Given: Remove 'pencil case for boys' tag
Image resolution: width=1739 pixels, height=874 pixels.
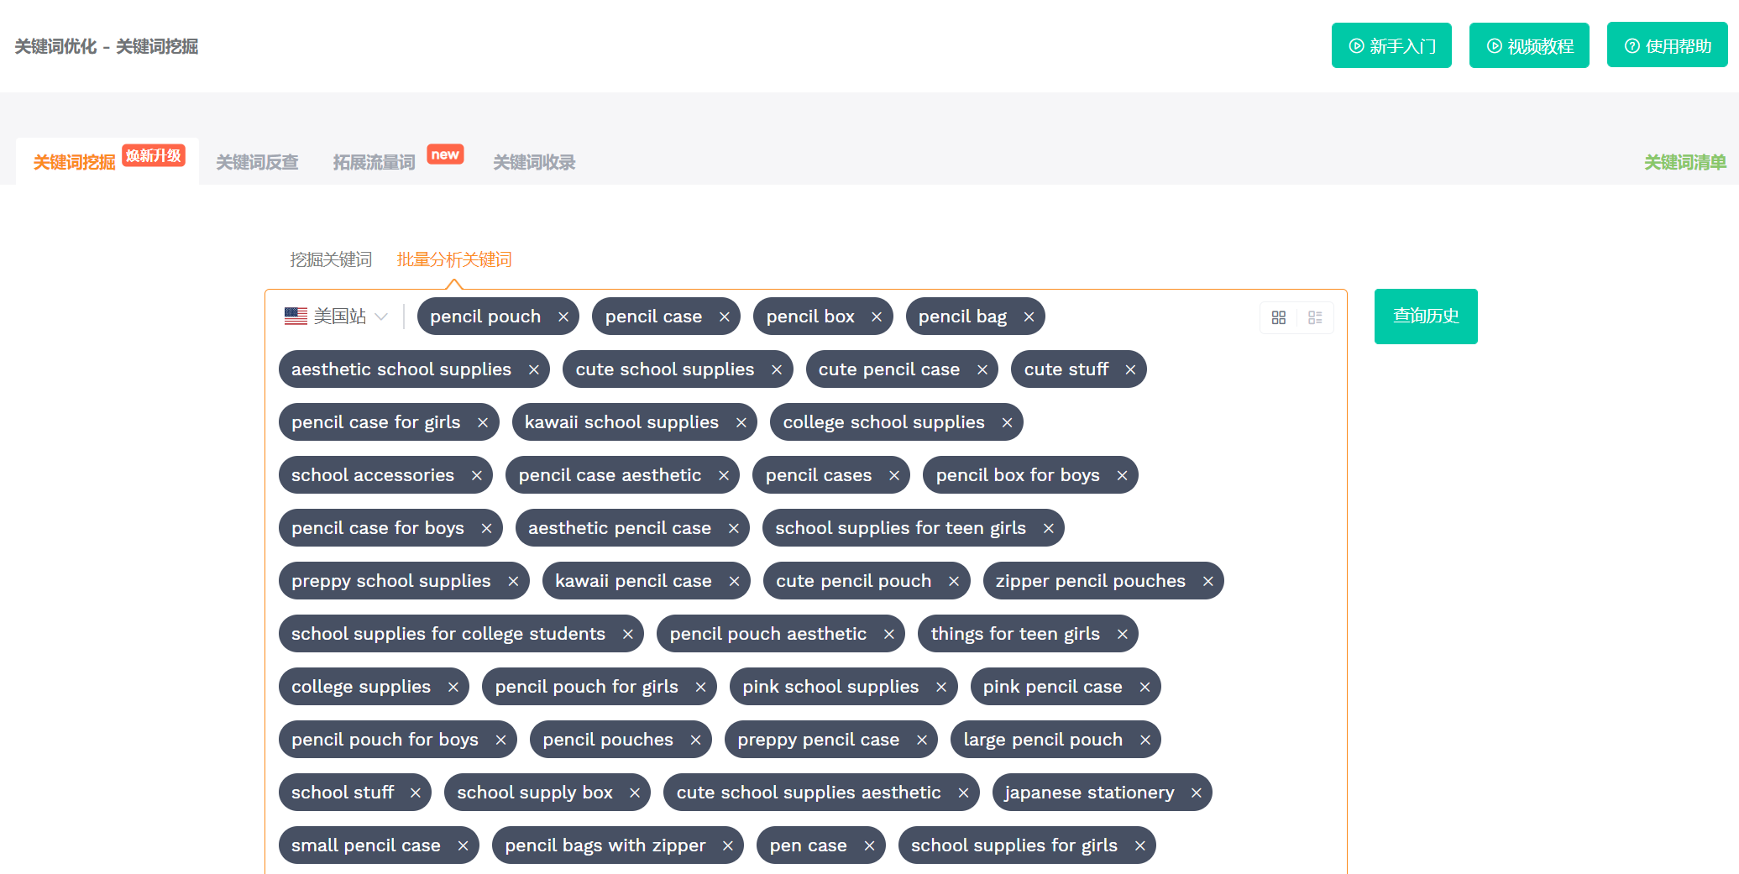Looking at the screenshot, I should pyautogui.click(x=486, y=529).
